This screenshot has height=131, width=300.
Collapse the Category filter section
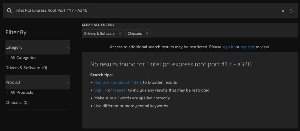click(x=68, y=47)
